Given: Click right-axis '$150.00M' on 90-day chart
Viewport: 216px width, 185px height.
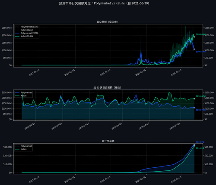Looking at the screenshot, I should 210,103.
